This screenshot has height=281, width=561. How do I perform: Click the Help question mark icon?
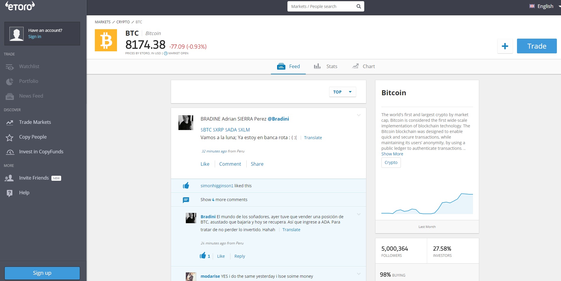(x=10, y=193)
